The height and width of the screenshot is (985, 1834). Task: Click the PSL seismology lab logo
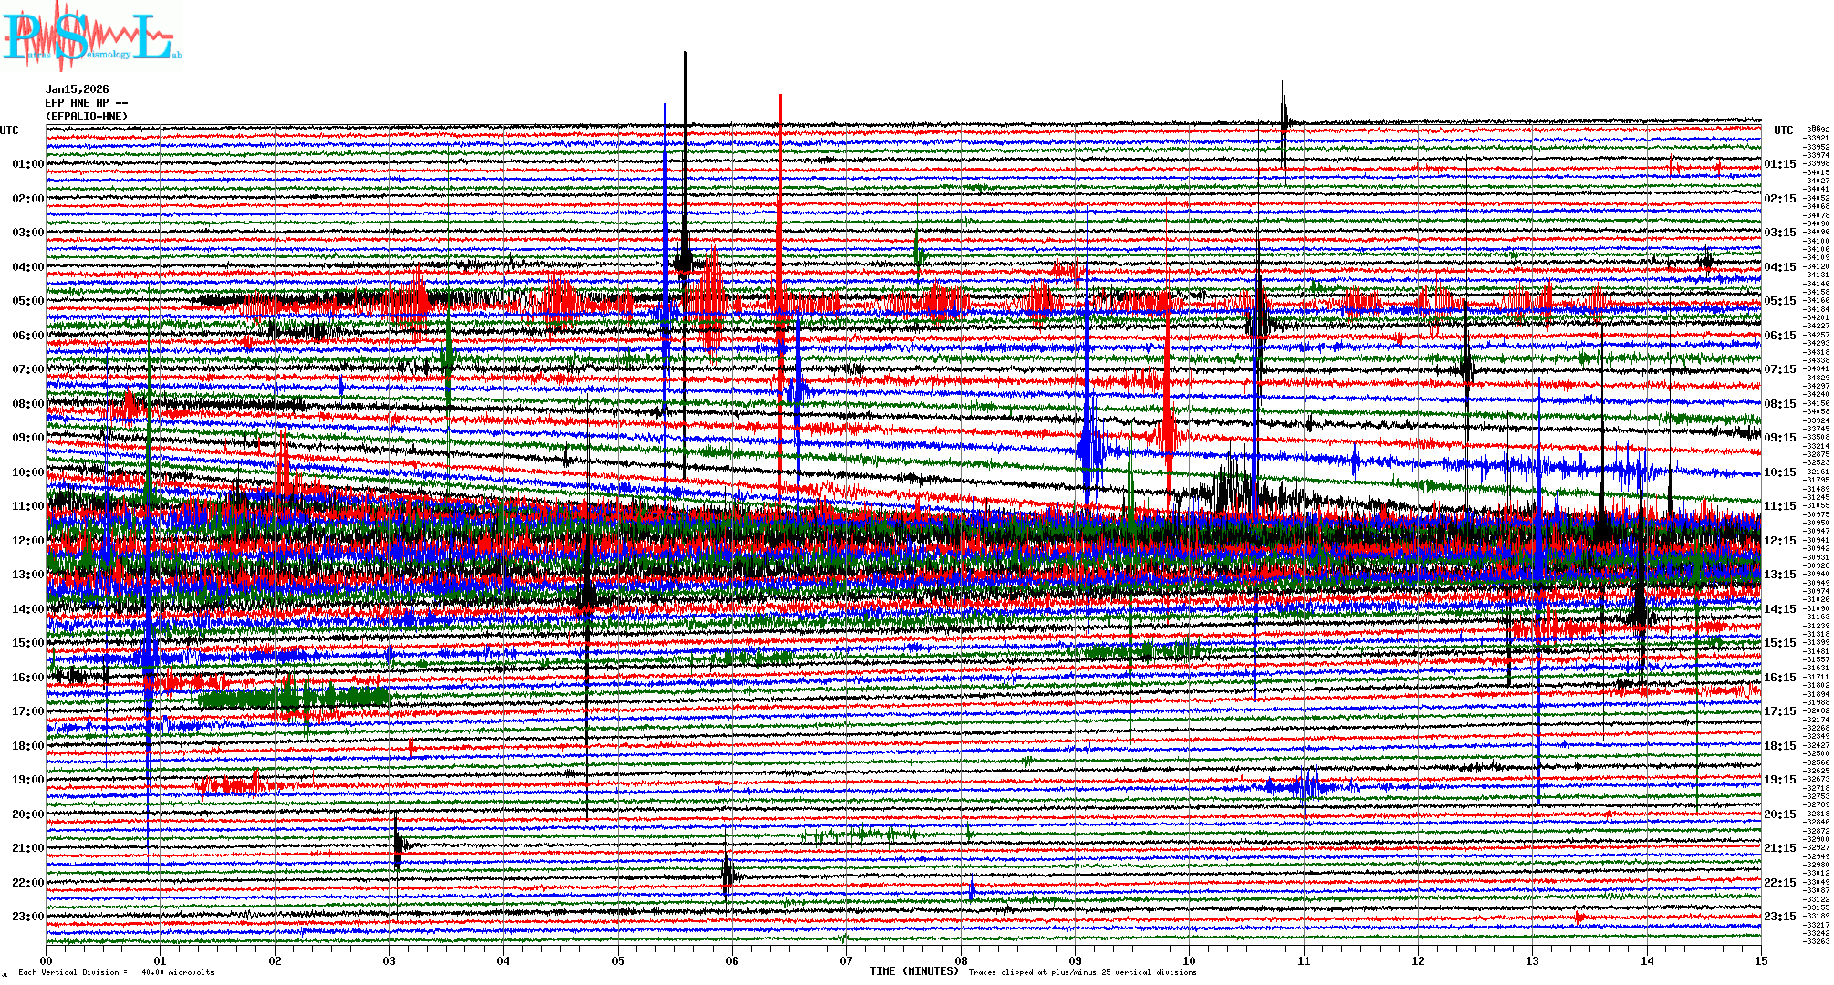click(x=91, y=36)
